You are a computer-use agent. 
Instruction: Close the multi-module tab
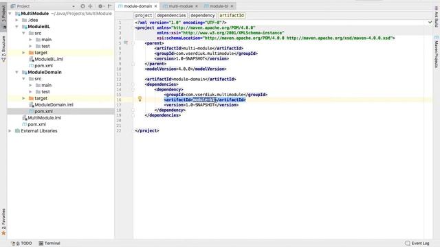[x=197, y=6]
